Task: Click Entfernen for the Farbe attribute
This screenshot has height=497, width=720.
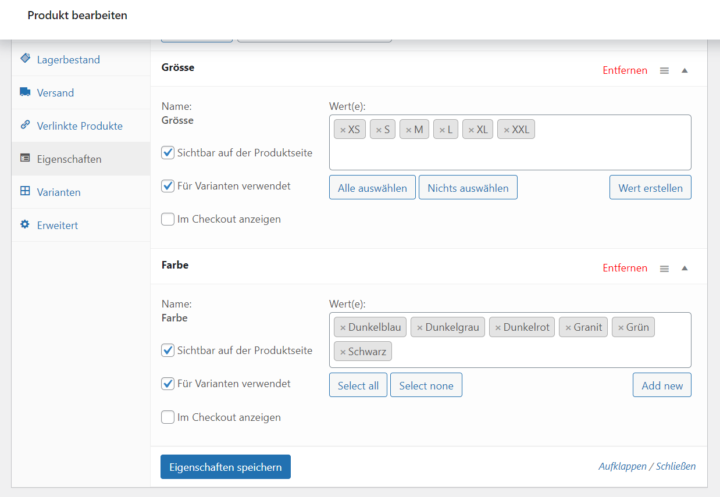Action: (625, 268)
